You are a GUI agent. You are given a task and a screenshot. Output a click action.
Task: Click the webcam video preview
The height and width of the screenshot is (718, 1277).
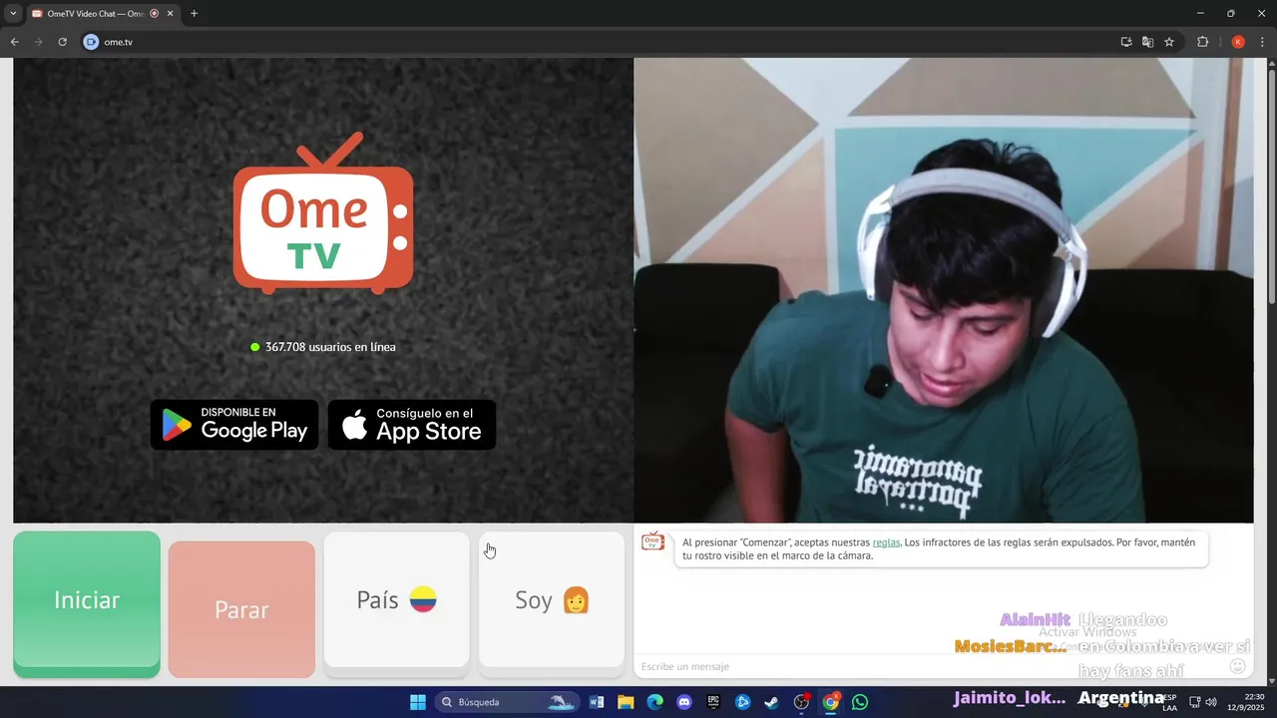point(943,290)
